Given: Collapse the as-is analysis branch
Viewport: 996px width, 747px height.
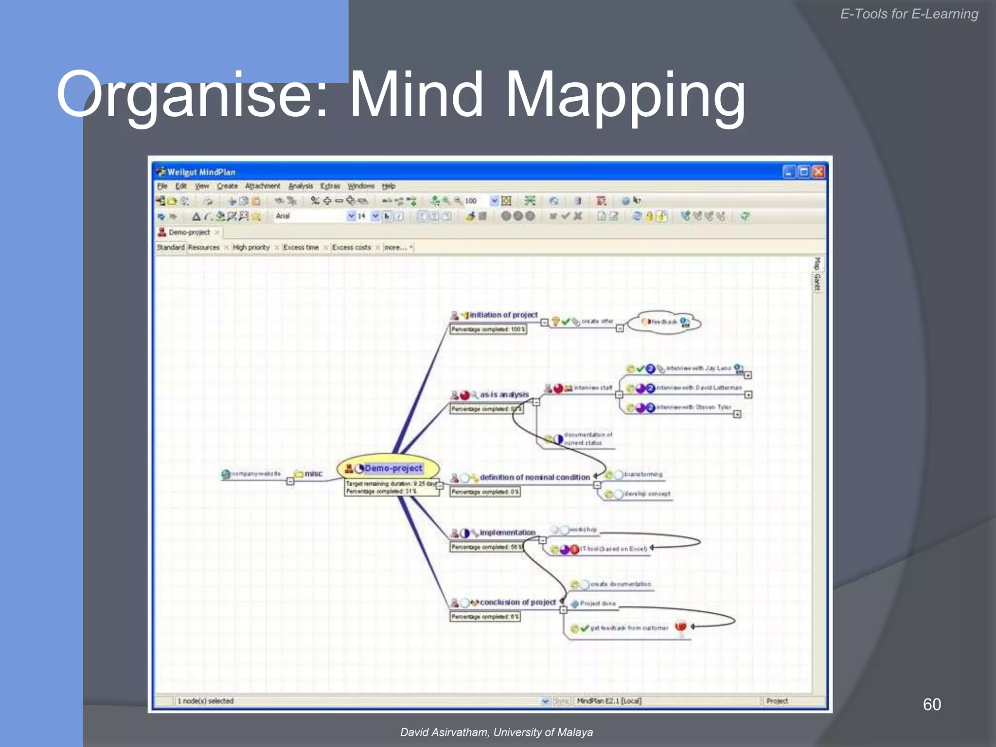Looking at the screenshot, I should pyautogui.click(x=536, y=402).
